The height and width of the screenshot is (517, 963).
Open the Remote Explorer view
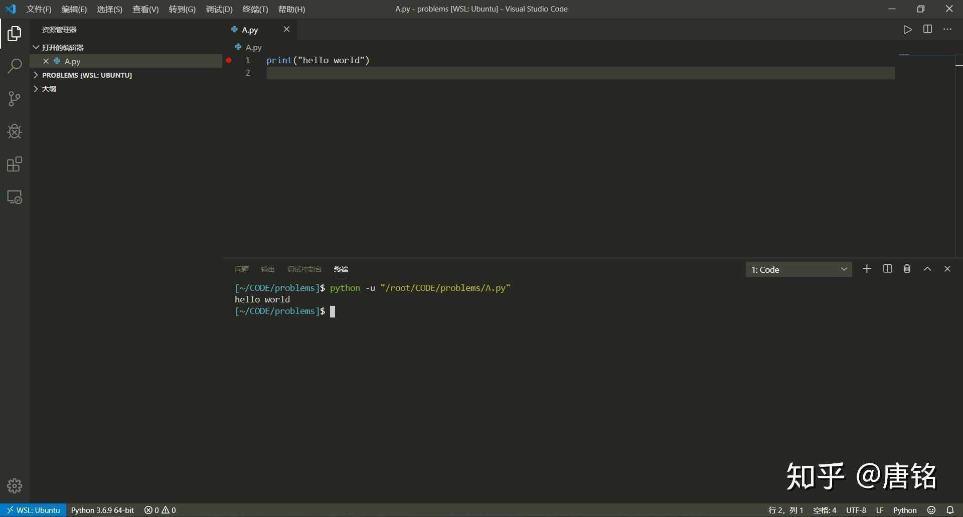15,197
